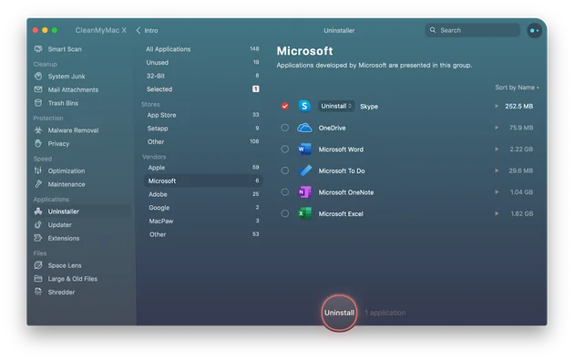The height and width of the screenshot is (361, 574).
Task: Click in the Search field
Action: pos(472,30)
